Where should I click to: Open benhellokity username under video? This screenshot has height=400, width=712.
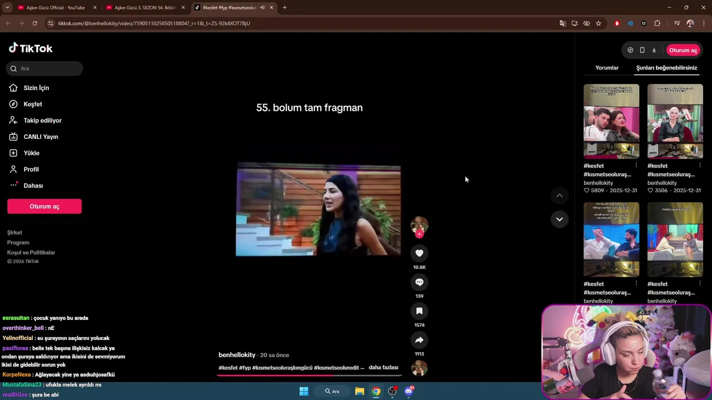[x=237, y=355]
